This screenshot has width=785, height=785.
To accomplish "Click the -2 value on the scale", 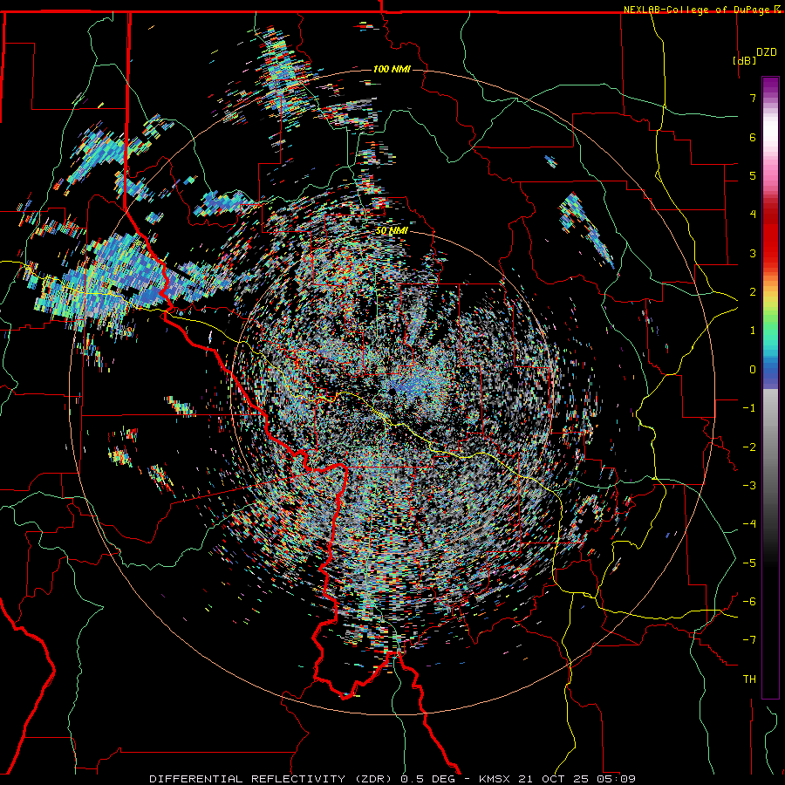I will click(749, 447).
